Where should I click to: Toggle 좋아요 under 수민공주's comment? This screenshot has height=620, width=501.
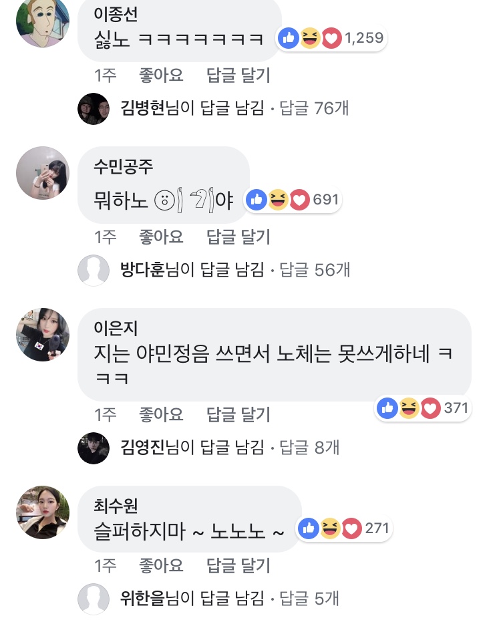[x=161, y=236]
